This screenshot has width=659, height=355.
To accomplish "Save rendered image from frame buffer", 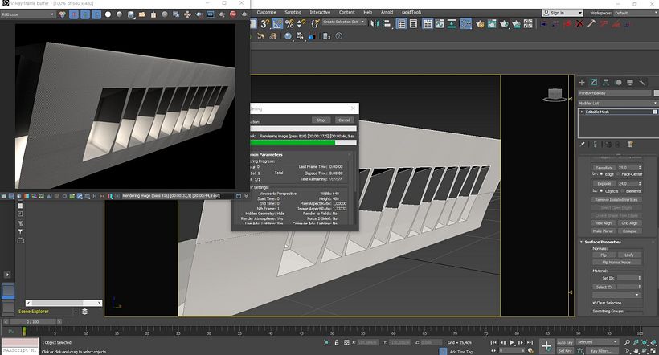I will click(131, 14).
